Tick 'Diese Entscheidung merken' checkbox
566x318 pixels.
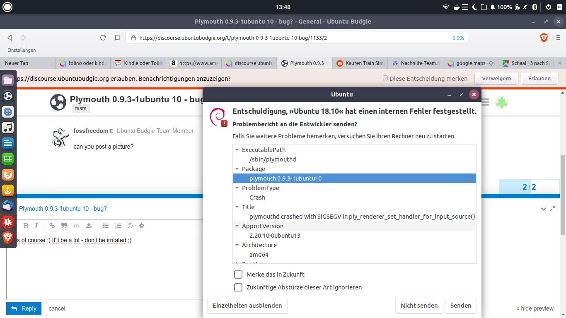coord(385,78)
